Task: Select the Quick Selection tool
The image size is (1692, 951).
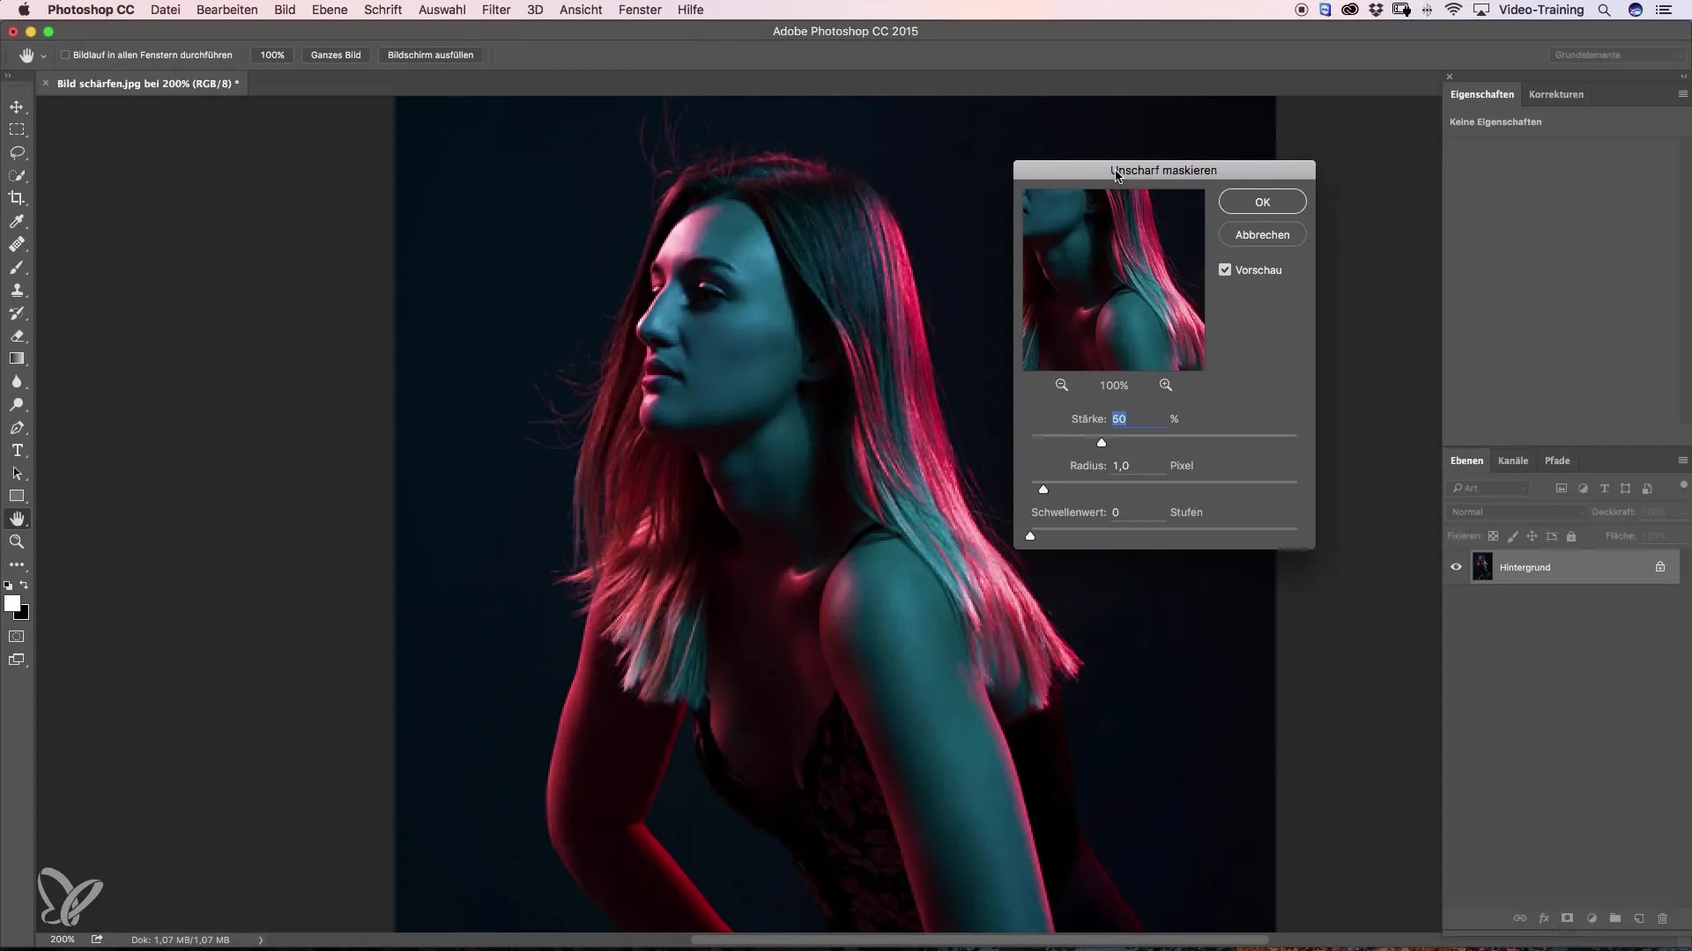Action: pyautogui.click(x=17, y=175)
